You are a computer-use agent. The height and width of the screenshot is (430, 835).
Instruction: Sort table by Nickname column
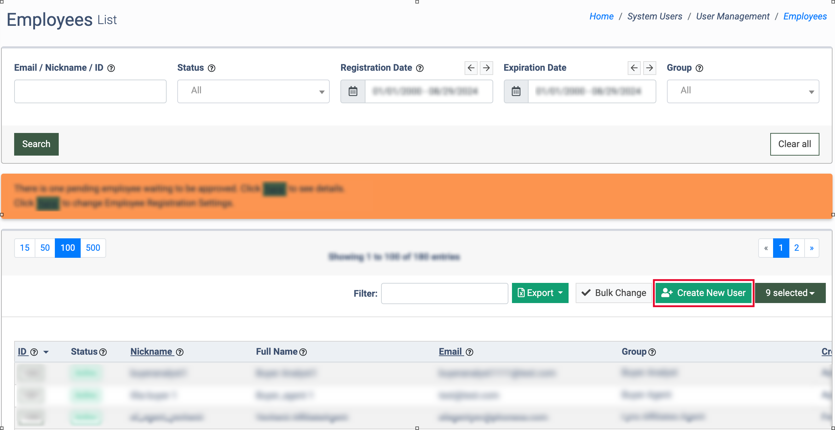coord(151,351)
